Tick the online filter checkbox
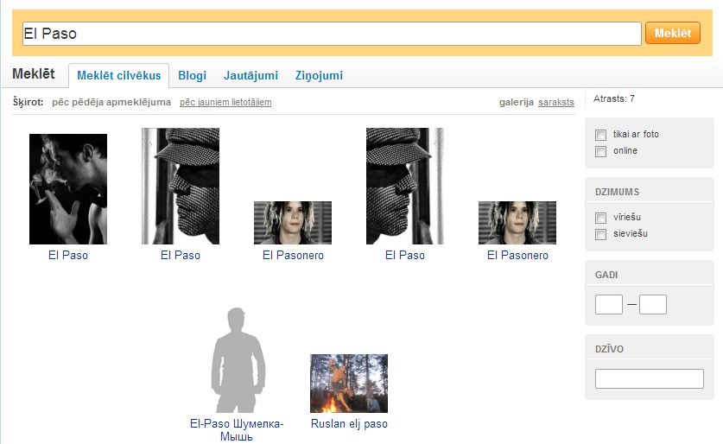This screenshot has height=444, width=723. pos(601,151)
